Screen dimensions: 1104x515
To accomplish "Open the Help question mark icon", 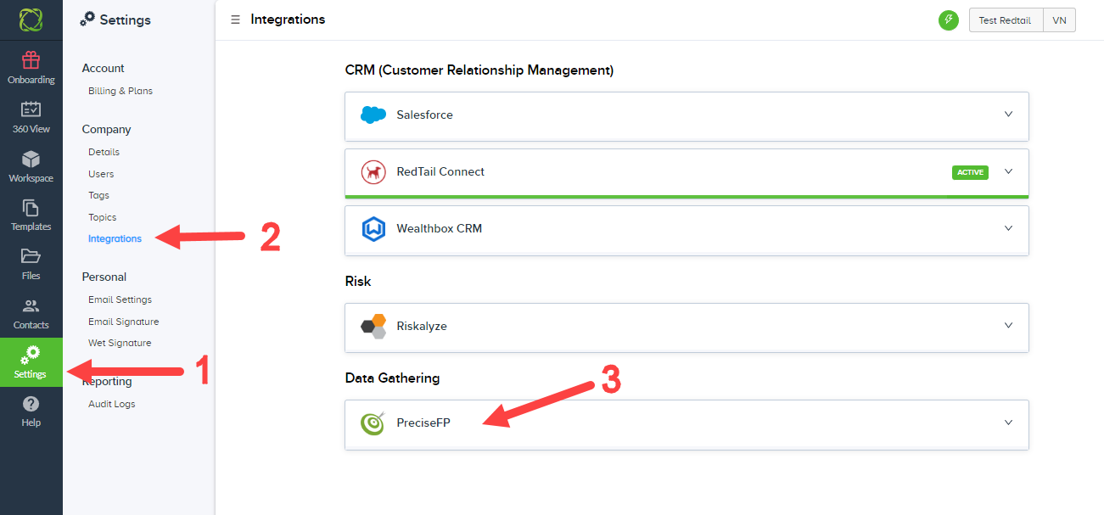I will (x=31, y=404).
